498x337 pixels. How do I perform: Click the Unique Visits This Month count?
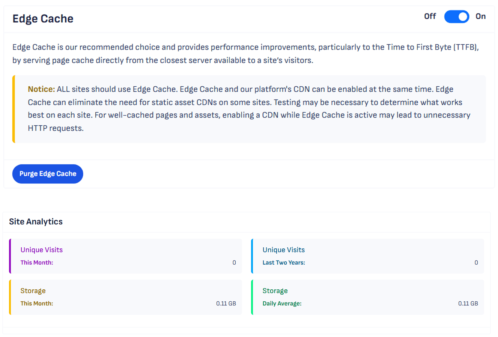(234, 263)
